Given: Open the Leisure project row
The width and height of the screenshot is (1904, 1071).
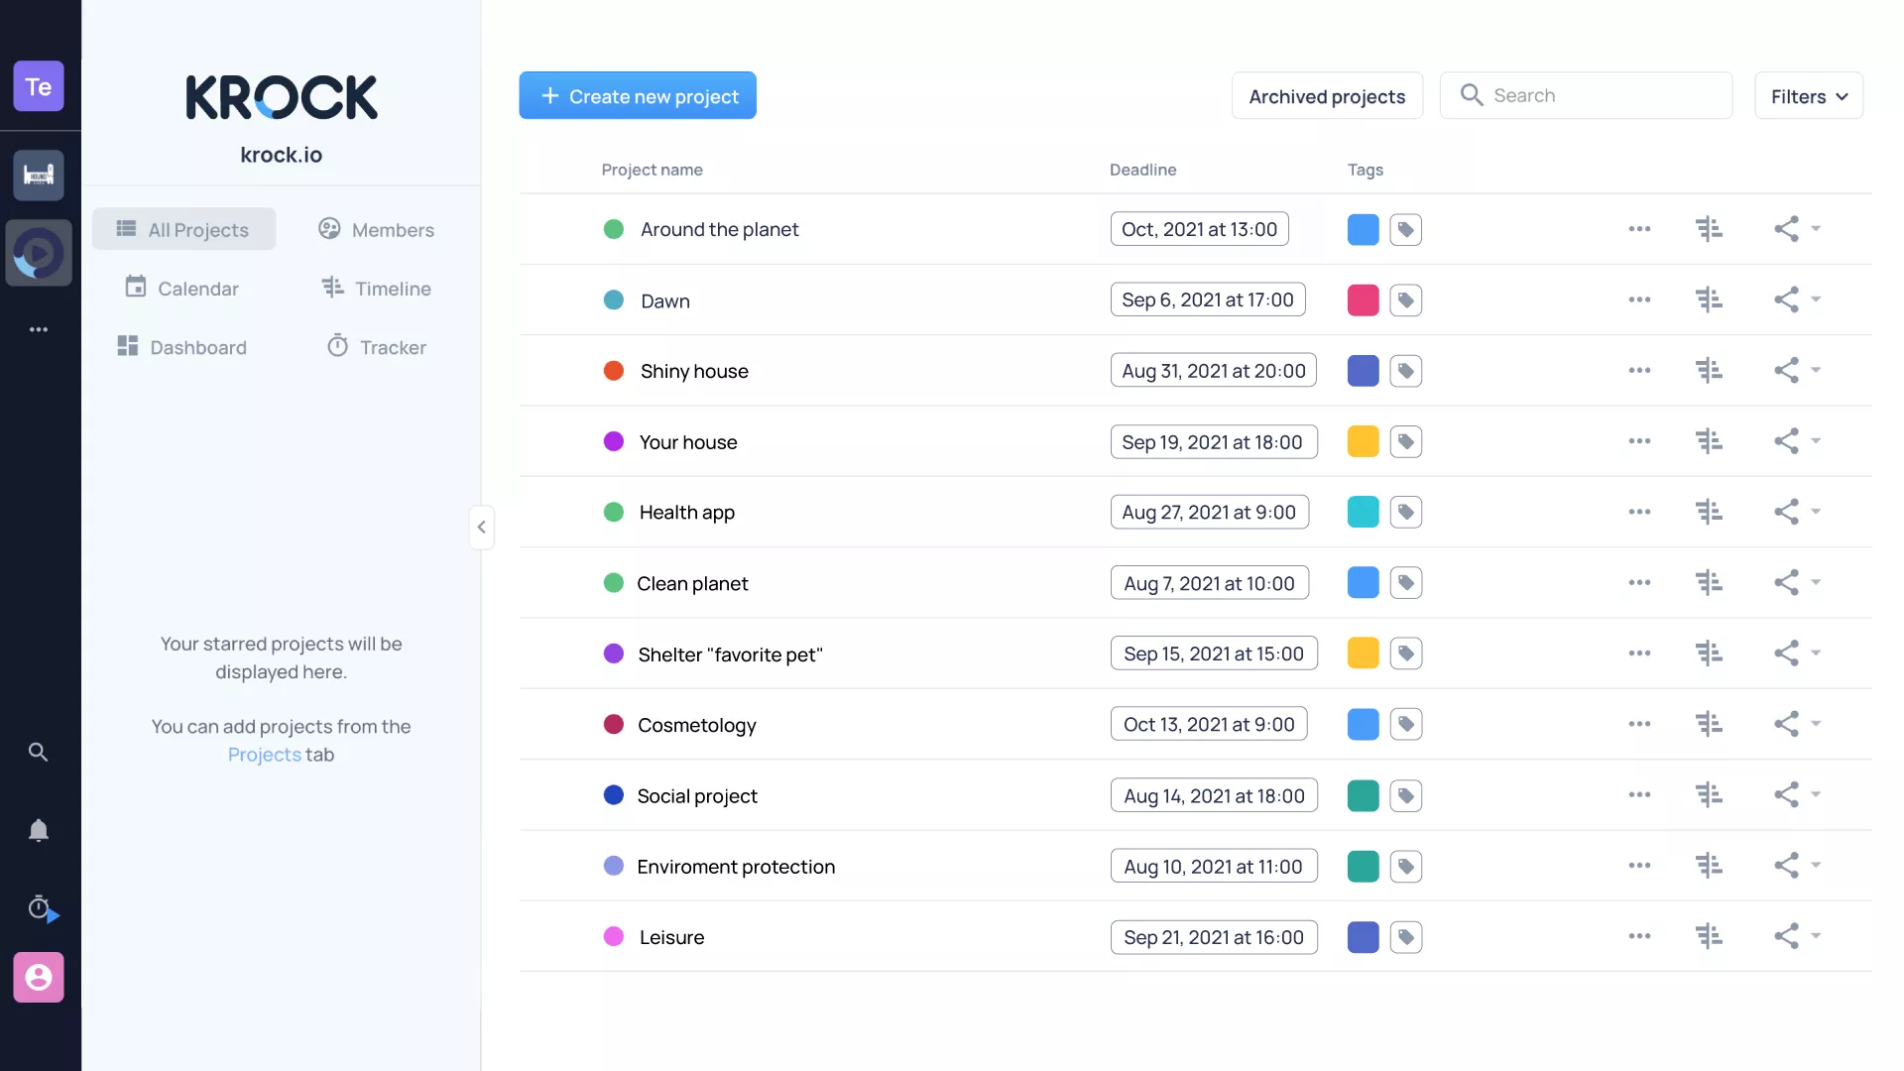Looking at the screenshot, I should 1195,936.
